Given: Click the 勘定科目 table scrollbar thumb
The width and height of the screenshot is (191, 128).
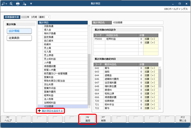Looking at the screenshot, I should point(160,78).
